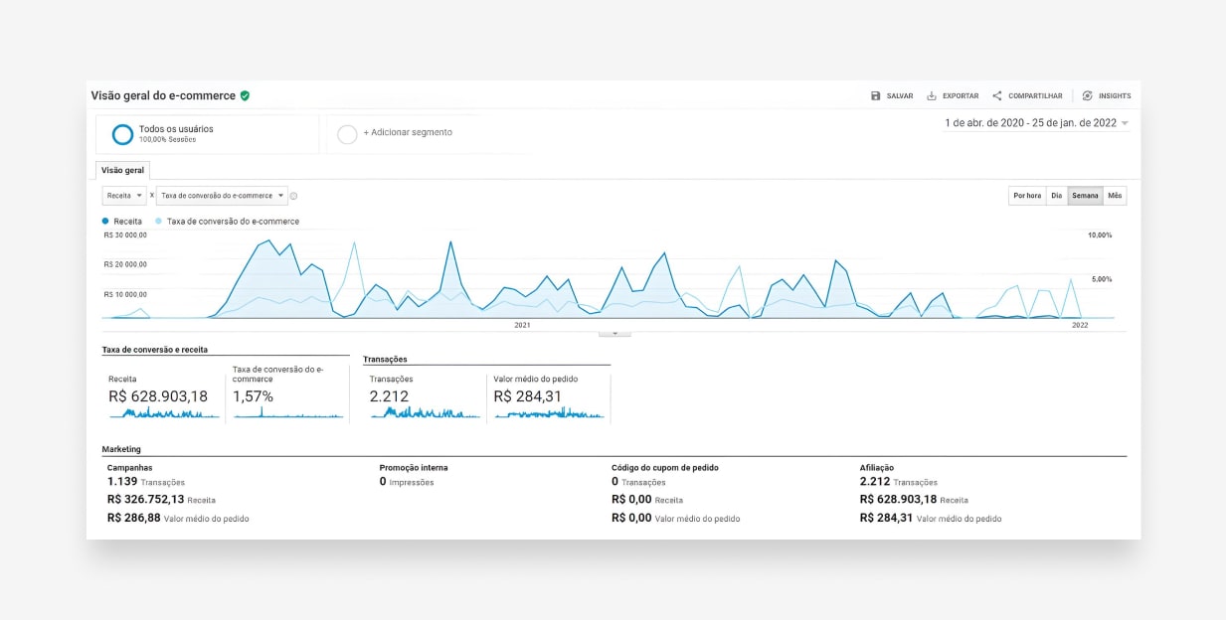Share the report using COMPARTILHAR
Screen dimensions: 1226x620
click(x=1027, y=96)
